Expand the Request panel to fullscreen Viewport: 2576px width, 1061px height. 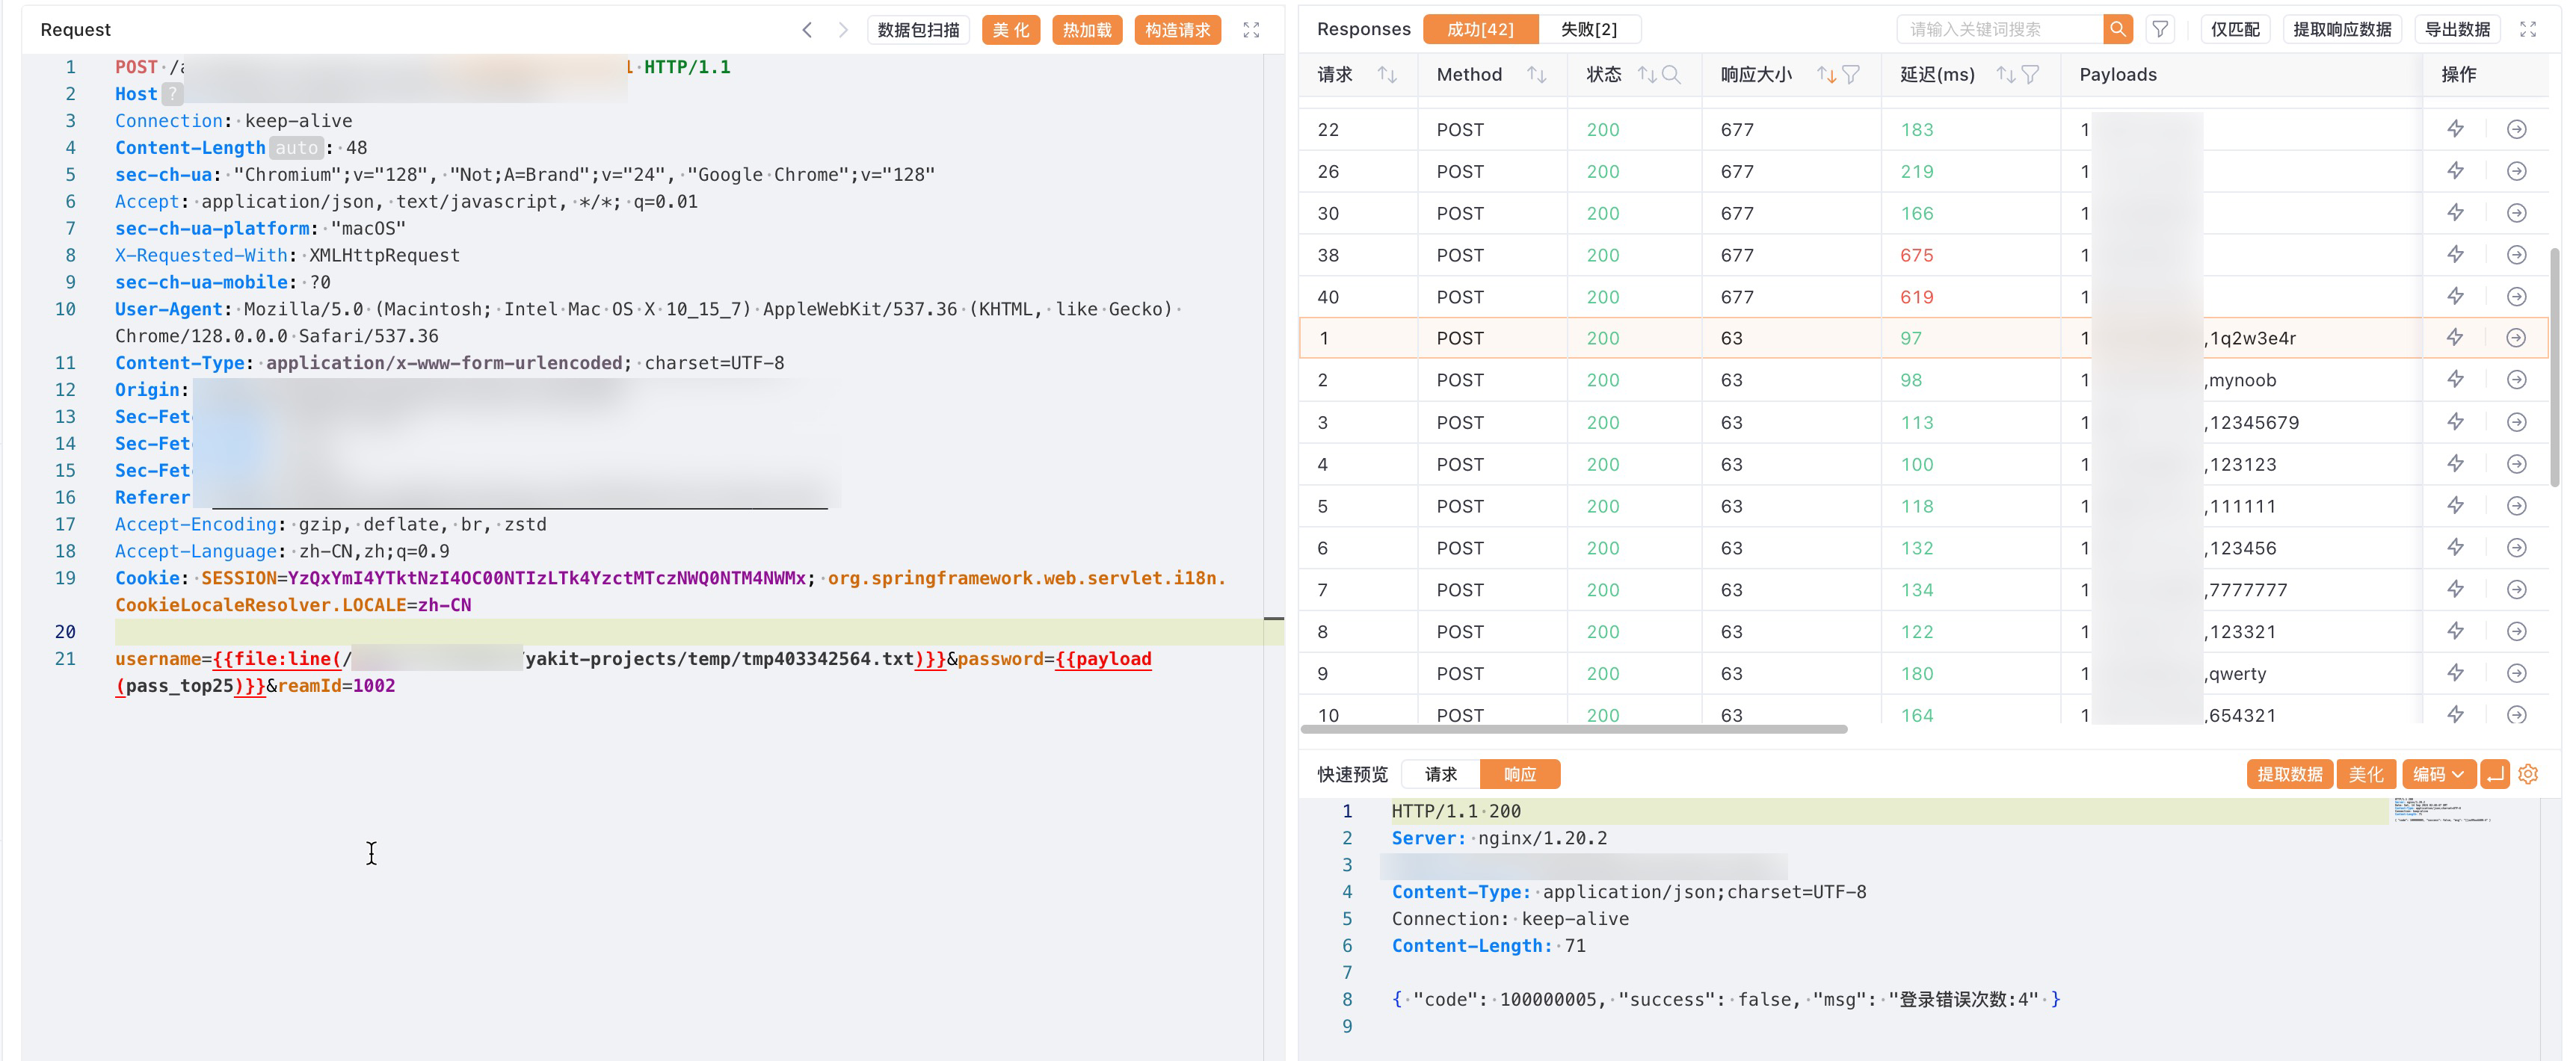(1250, 30)
